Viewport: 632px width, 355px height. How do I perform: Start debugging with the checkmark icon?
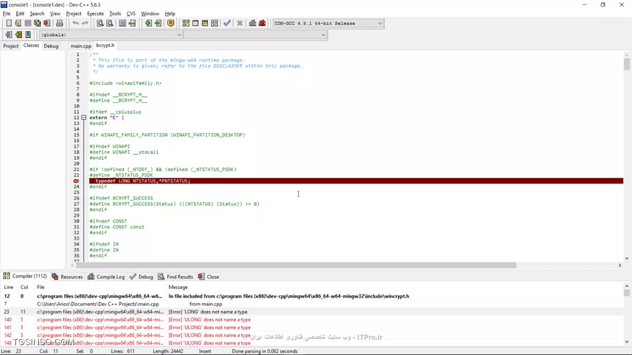pyautogui.click(x=227, y=23)
